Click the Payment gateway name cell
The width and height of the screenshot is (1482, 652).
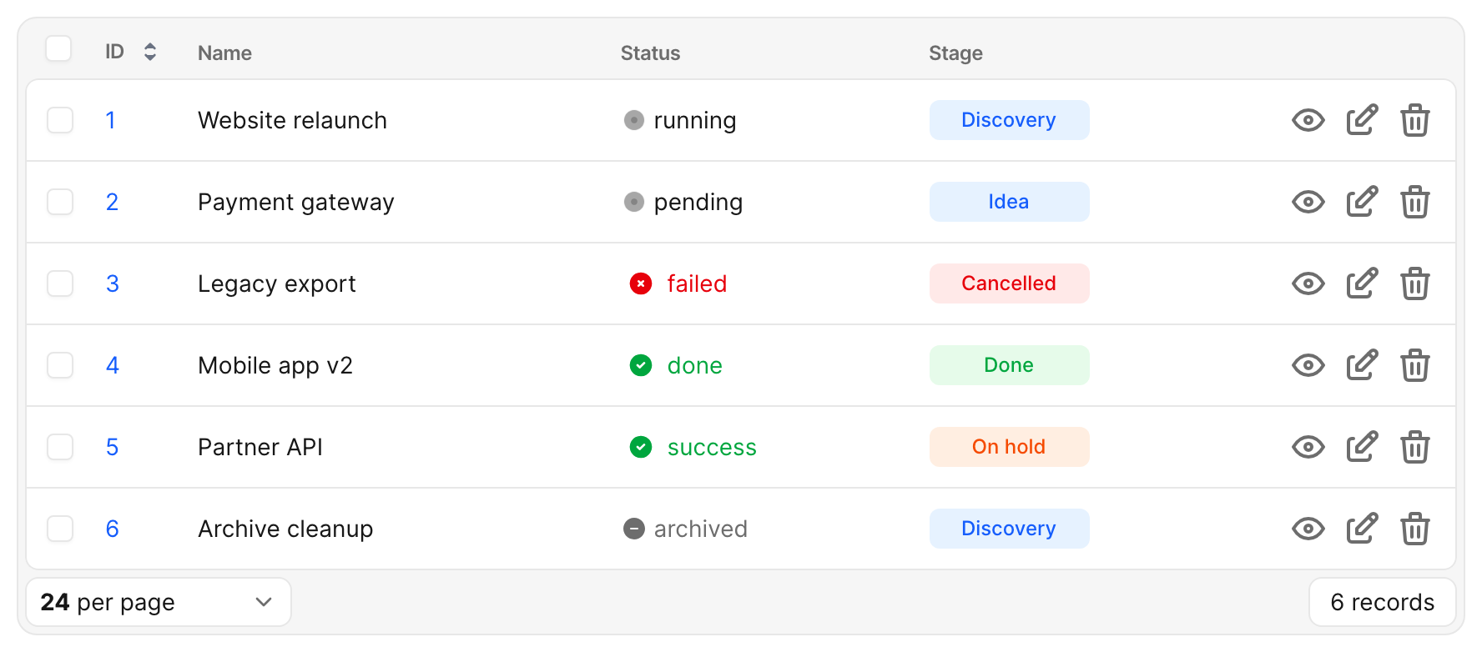pos(295,202)
